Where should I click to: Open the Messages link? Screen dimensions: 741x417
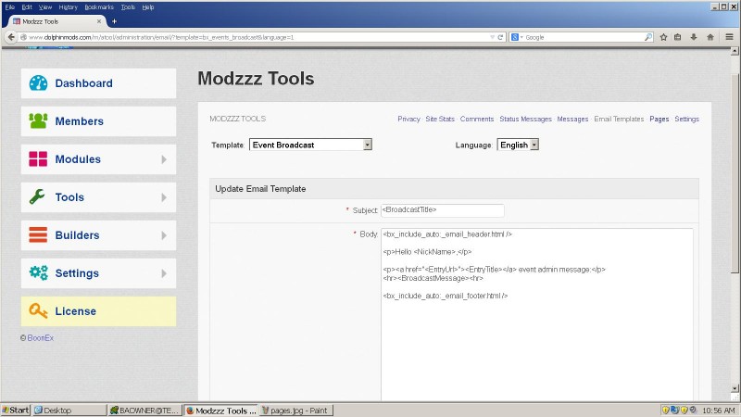[x=572, y=120]
